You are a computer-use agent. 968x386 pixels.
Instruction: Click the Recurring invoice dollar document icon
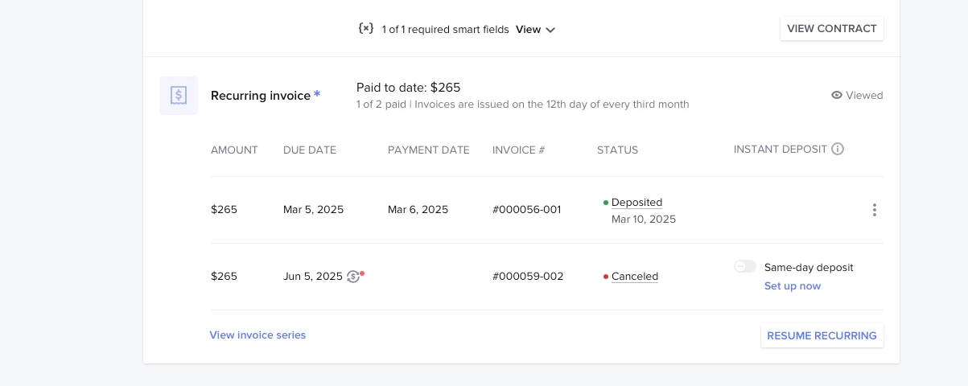(179, 96)
